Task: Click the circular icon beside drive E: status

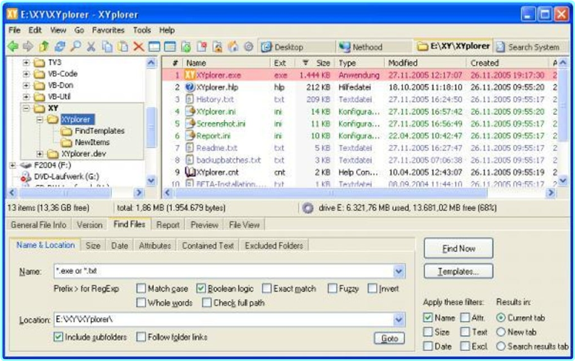Action: coord(308,208)
